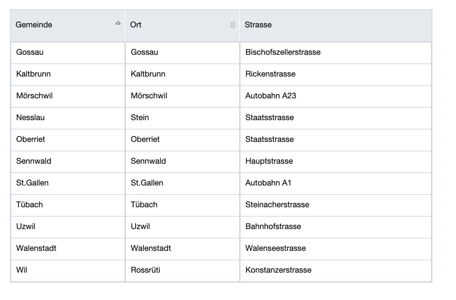The height and width of the screenshot is (300, 456).
Task: Select the Steinacherstrasse cell
Action: pyautogui.click(x=277, y=205)
